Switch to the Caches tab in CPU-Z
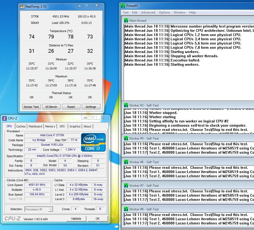Image resolution: width=254 pixels, height=230 pixels. [21, 126]
